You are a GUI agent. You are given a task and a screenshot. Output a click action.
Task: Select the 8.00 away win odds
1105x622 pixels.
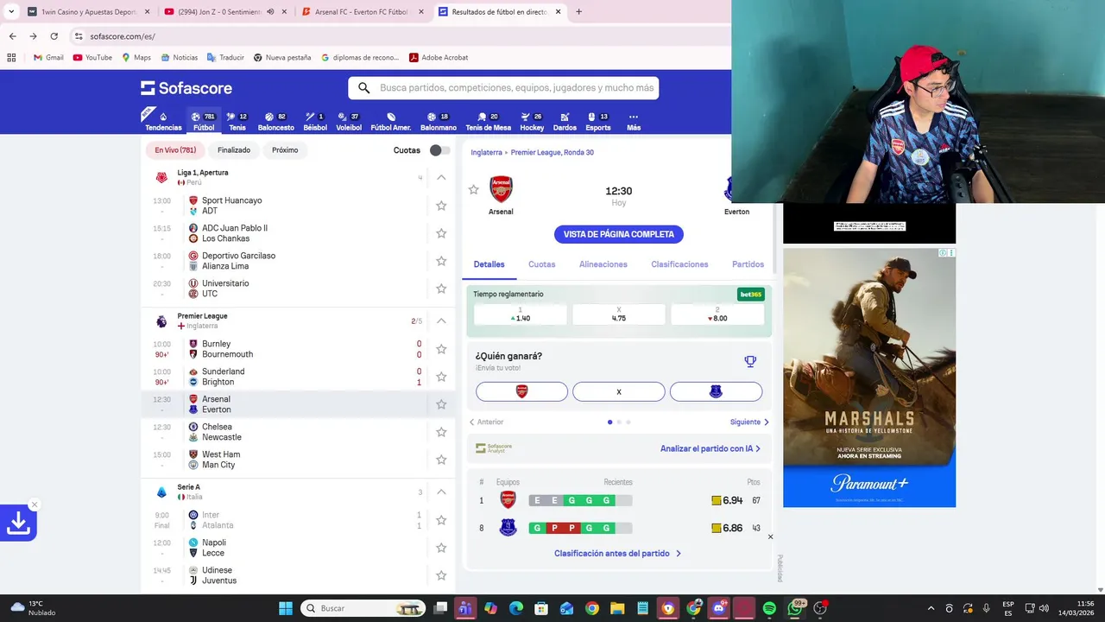point(717,314)
